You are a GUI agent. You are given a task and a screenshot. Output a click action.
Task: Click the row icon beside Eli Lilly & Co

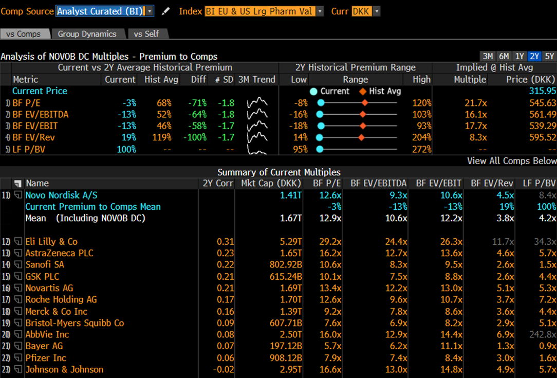pyautogui.click(x=18, y=242)
